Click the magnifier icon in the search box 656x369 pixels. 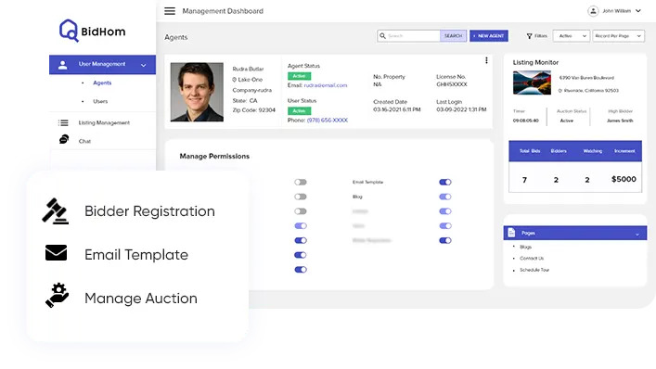[382, 36]
